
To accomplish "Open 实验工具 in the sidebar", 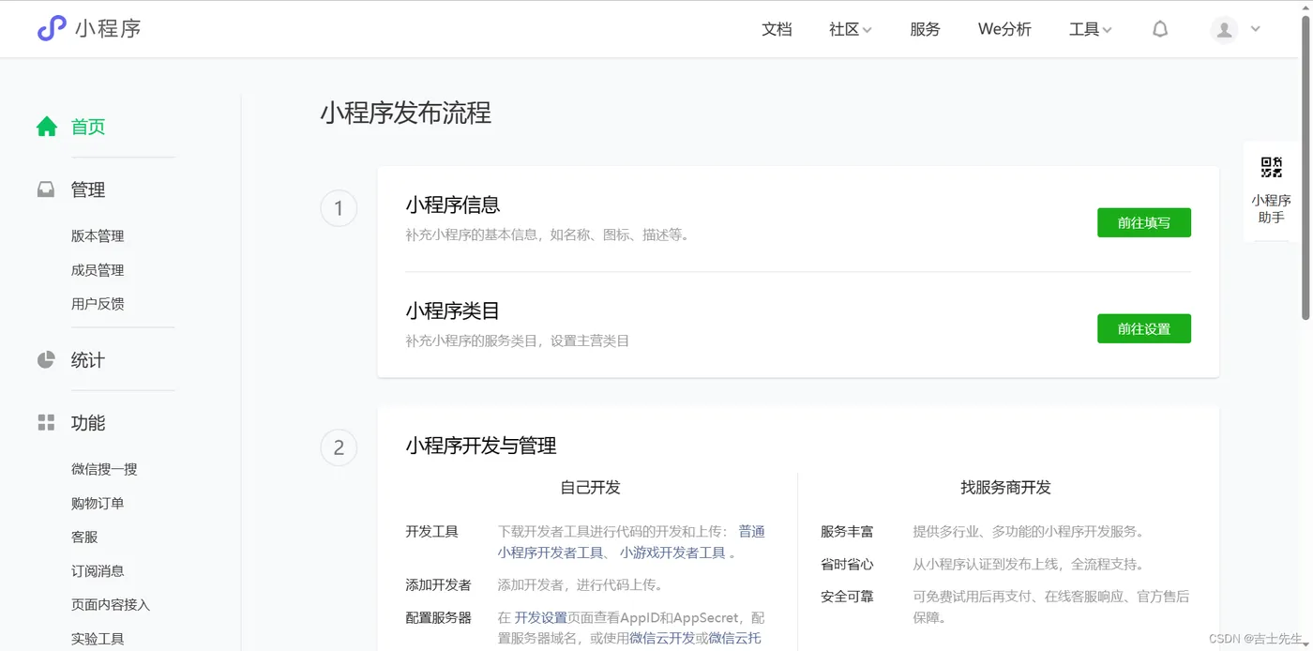I will [98, 638].
